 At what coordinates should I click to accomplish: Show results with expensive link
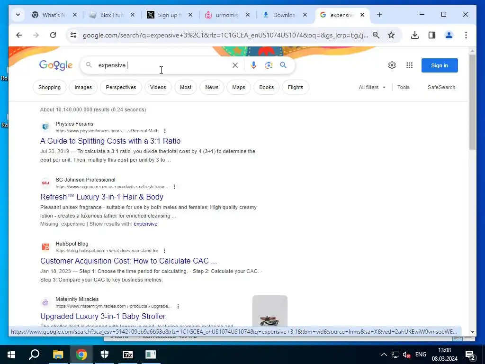pyautogui.click(x=145, y=224)
